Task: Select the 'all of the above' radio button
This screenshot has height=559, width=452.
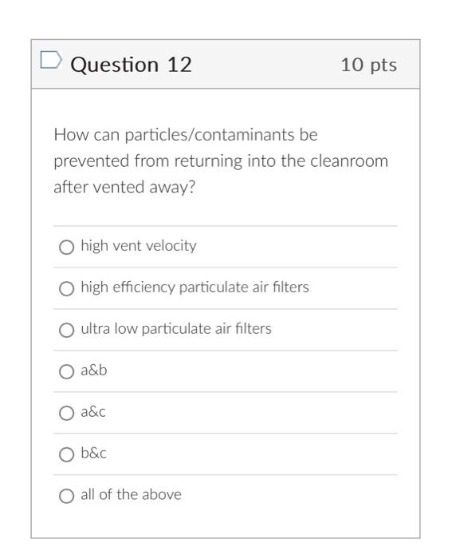Action: (x=66, y=496)
